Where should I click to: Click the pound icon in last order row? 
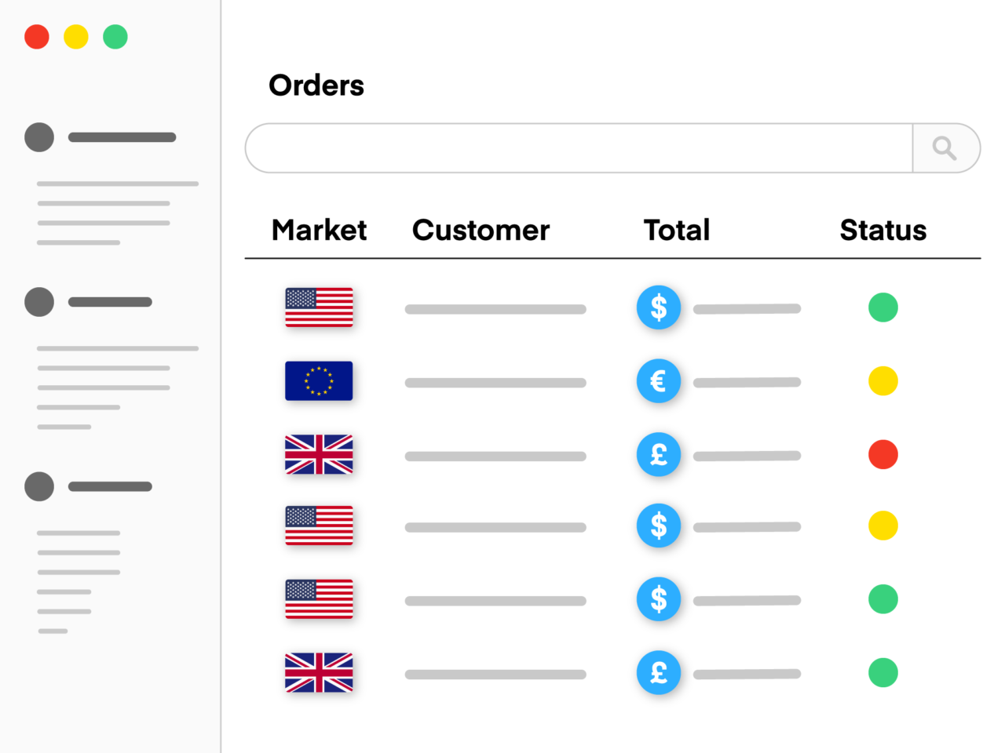pyautogui.click(x=658, y=673)
